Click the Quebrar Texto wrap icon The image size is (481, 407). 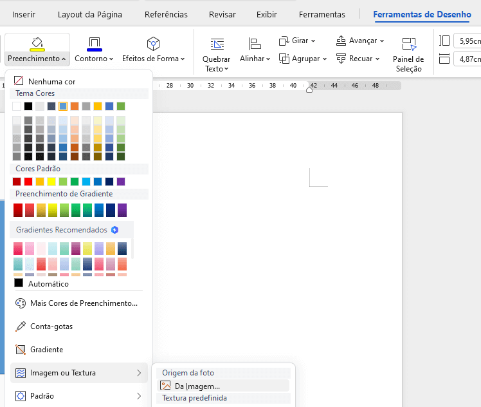217,44
